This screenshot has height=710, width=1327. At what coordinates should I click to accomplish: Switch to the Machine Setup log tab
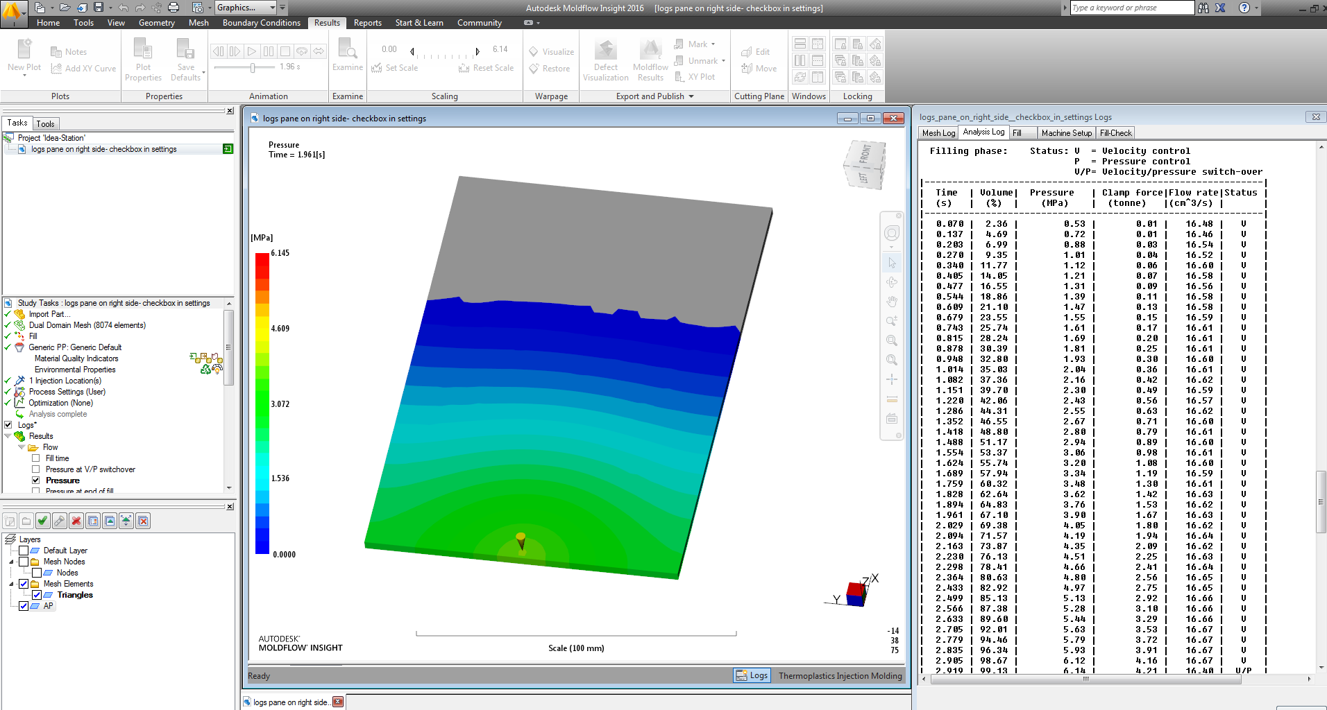pyautogui.click(x=1067, y=133)
